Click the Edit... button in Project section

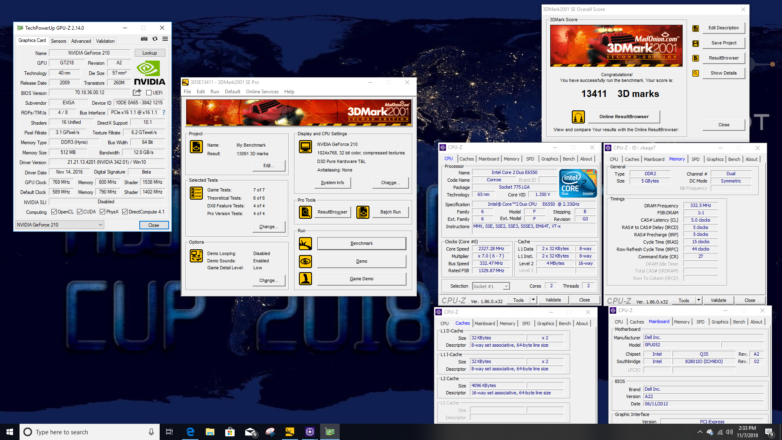(x=268, y=165)
